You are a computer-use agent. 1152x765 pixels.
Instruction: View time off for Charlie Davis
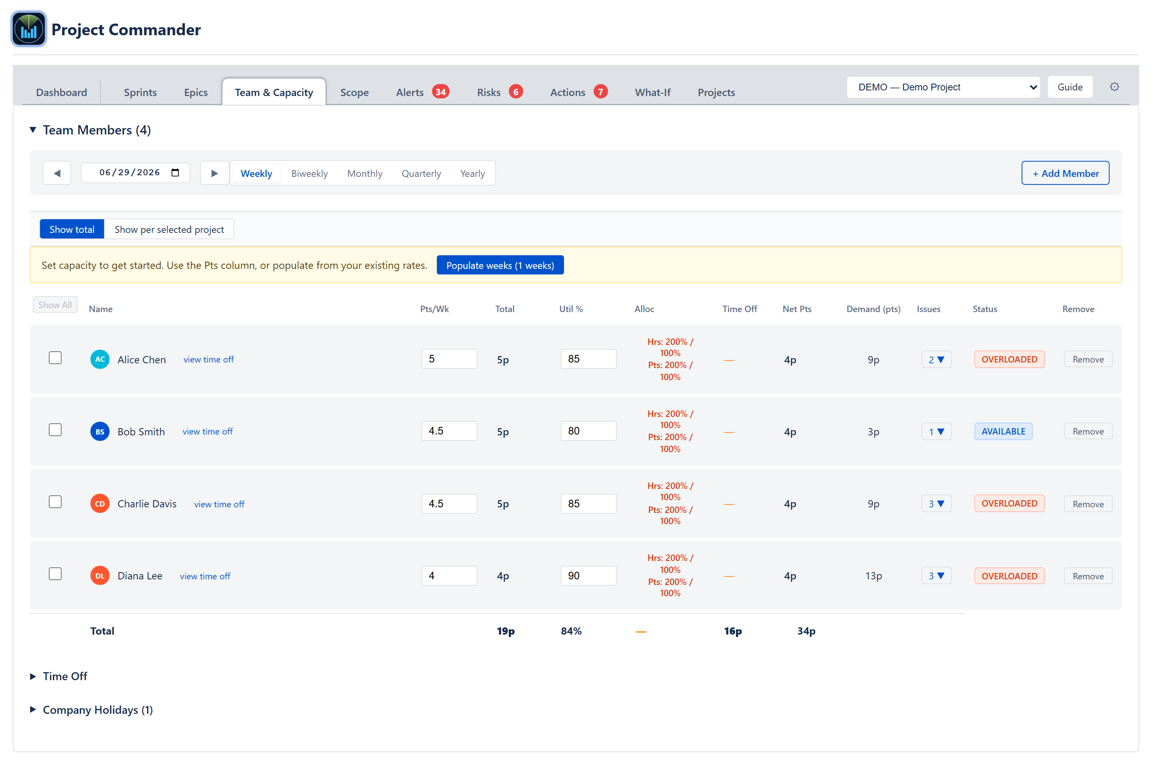219,505
